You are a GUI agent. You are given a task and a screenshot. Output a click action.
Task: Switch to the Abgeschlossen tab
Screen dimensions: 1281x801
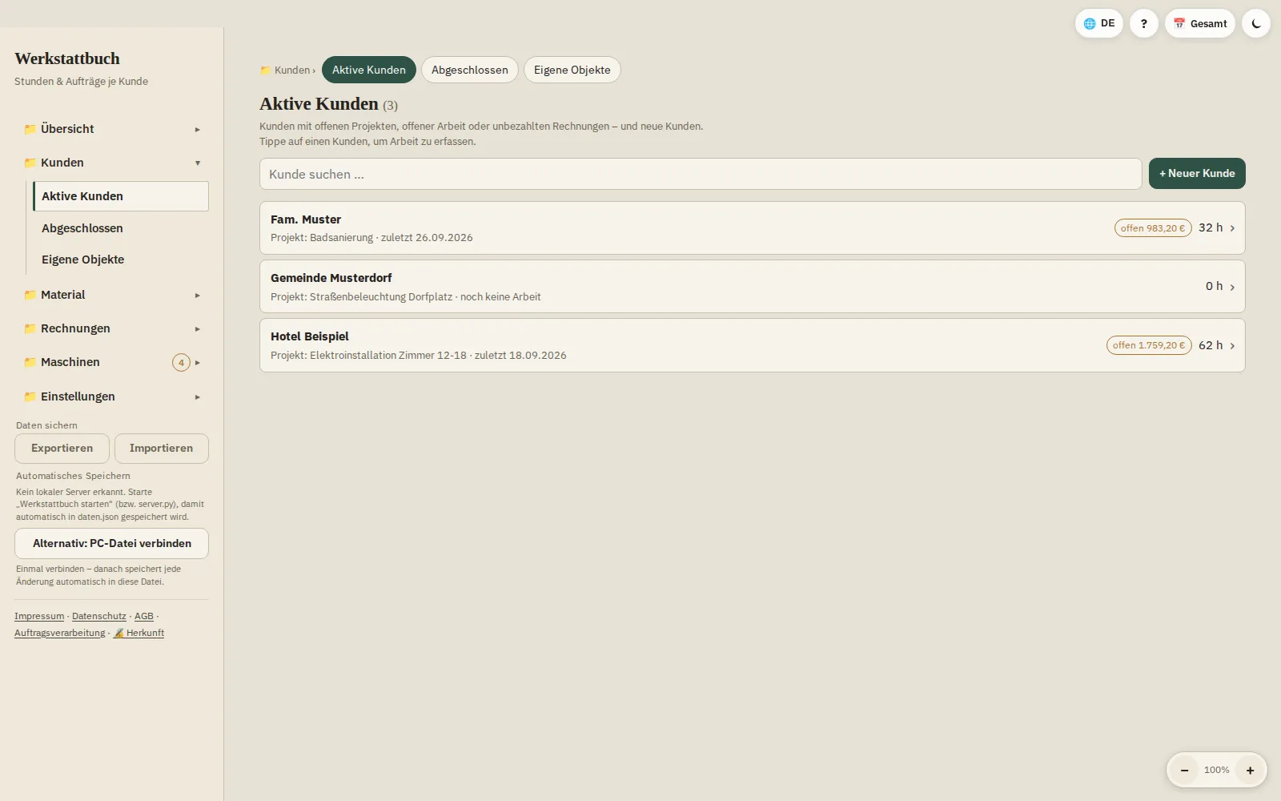pyautogui.click(x=470, y=70)
